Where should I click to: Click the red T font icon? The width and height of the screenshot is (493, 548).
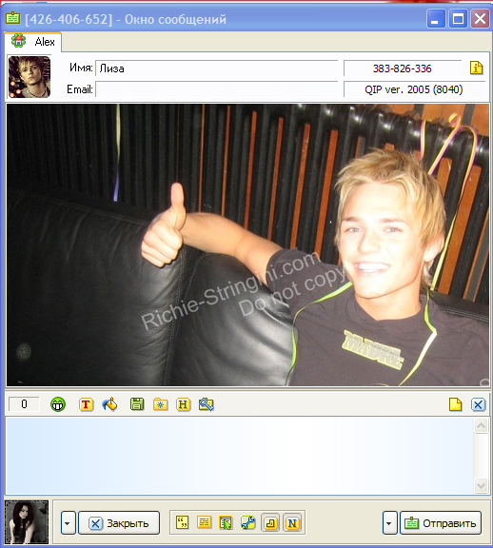(x=86, y=404)
